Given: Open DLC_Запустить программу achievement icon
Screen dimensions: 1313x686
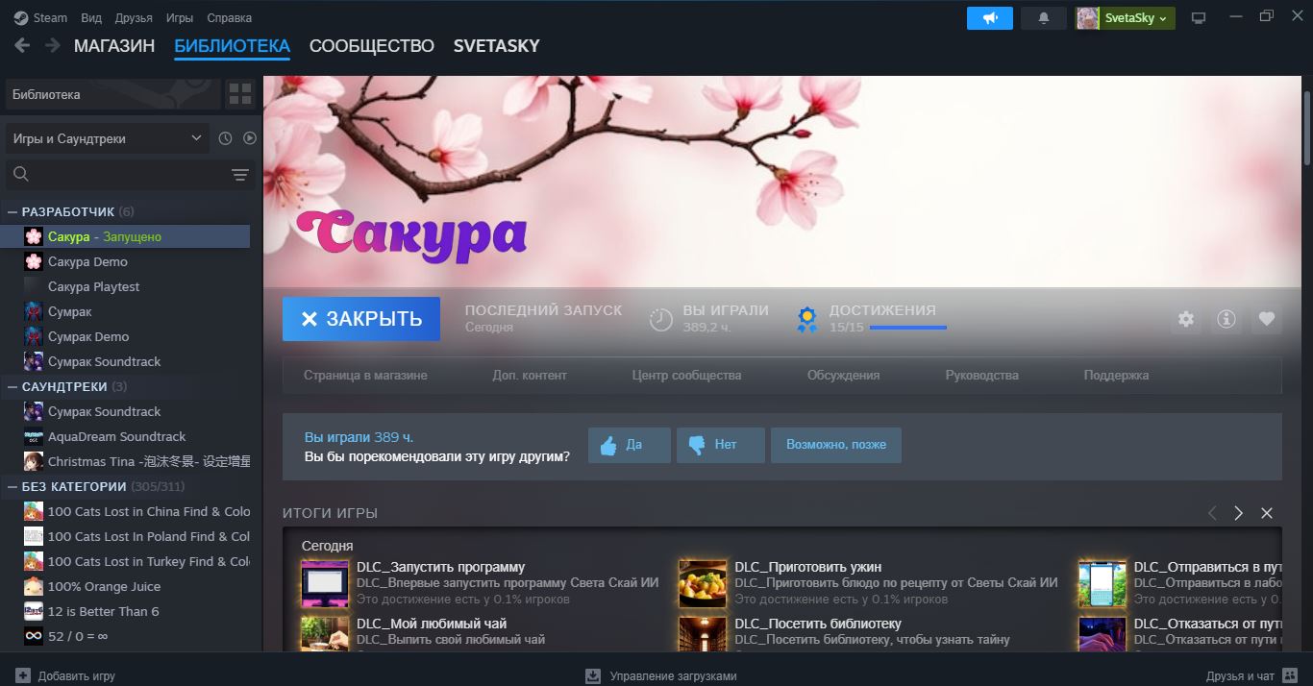Looking at the screenshot, I should pyautogui.click(x=325, y=583).
